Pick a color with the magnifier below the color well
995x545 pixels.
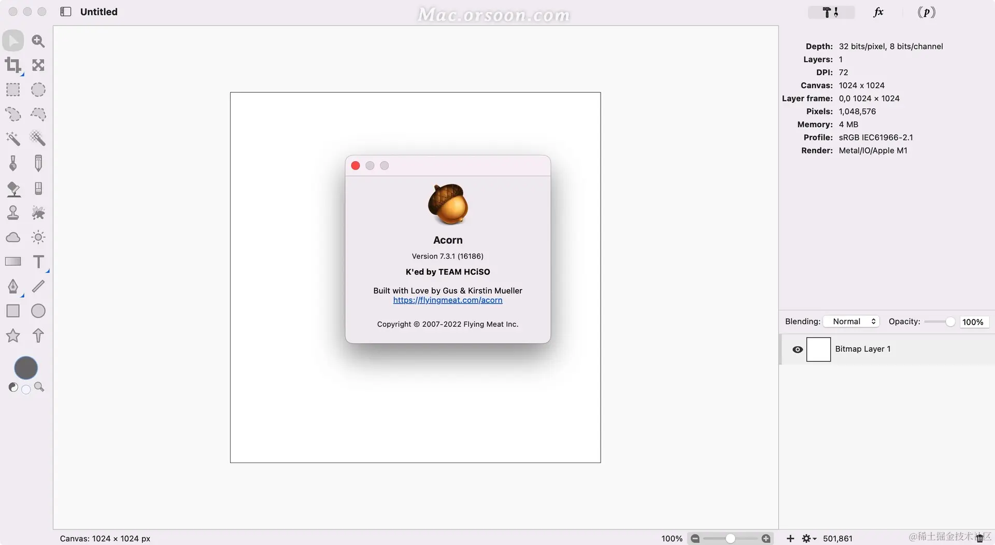39,387
